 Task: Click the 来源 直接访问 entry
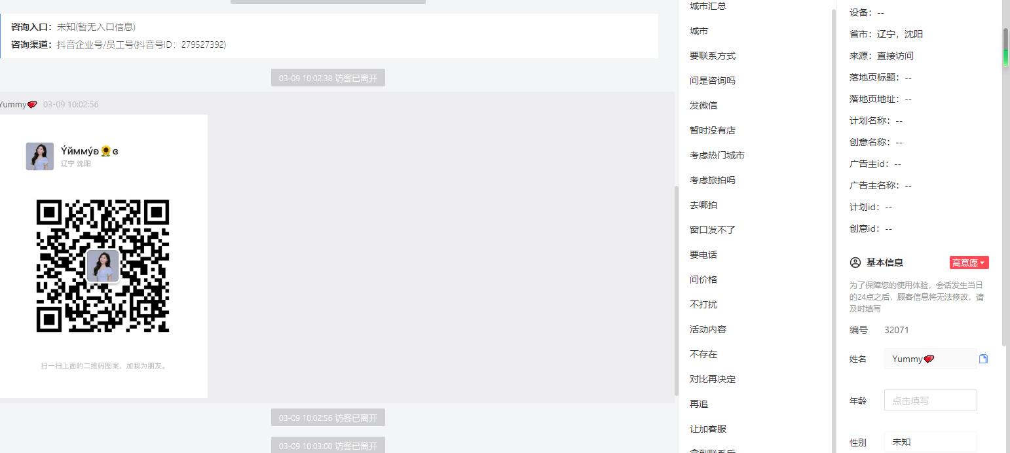tap(882, 56)
